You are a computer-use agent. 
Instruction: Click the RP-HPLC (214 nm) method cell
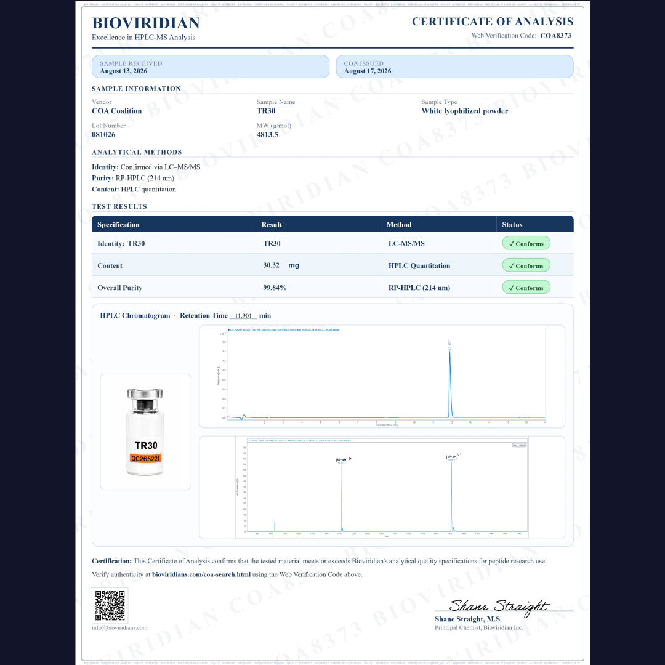419,288
